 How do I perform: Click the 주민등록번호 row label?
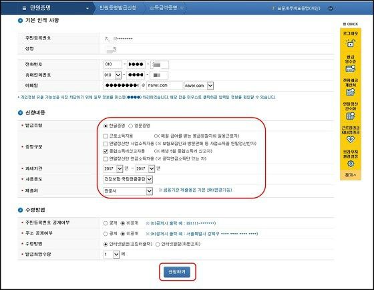(x=38, y=38)
